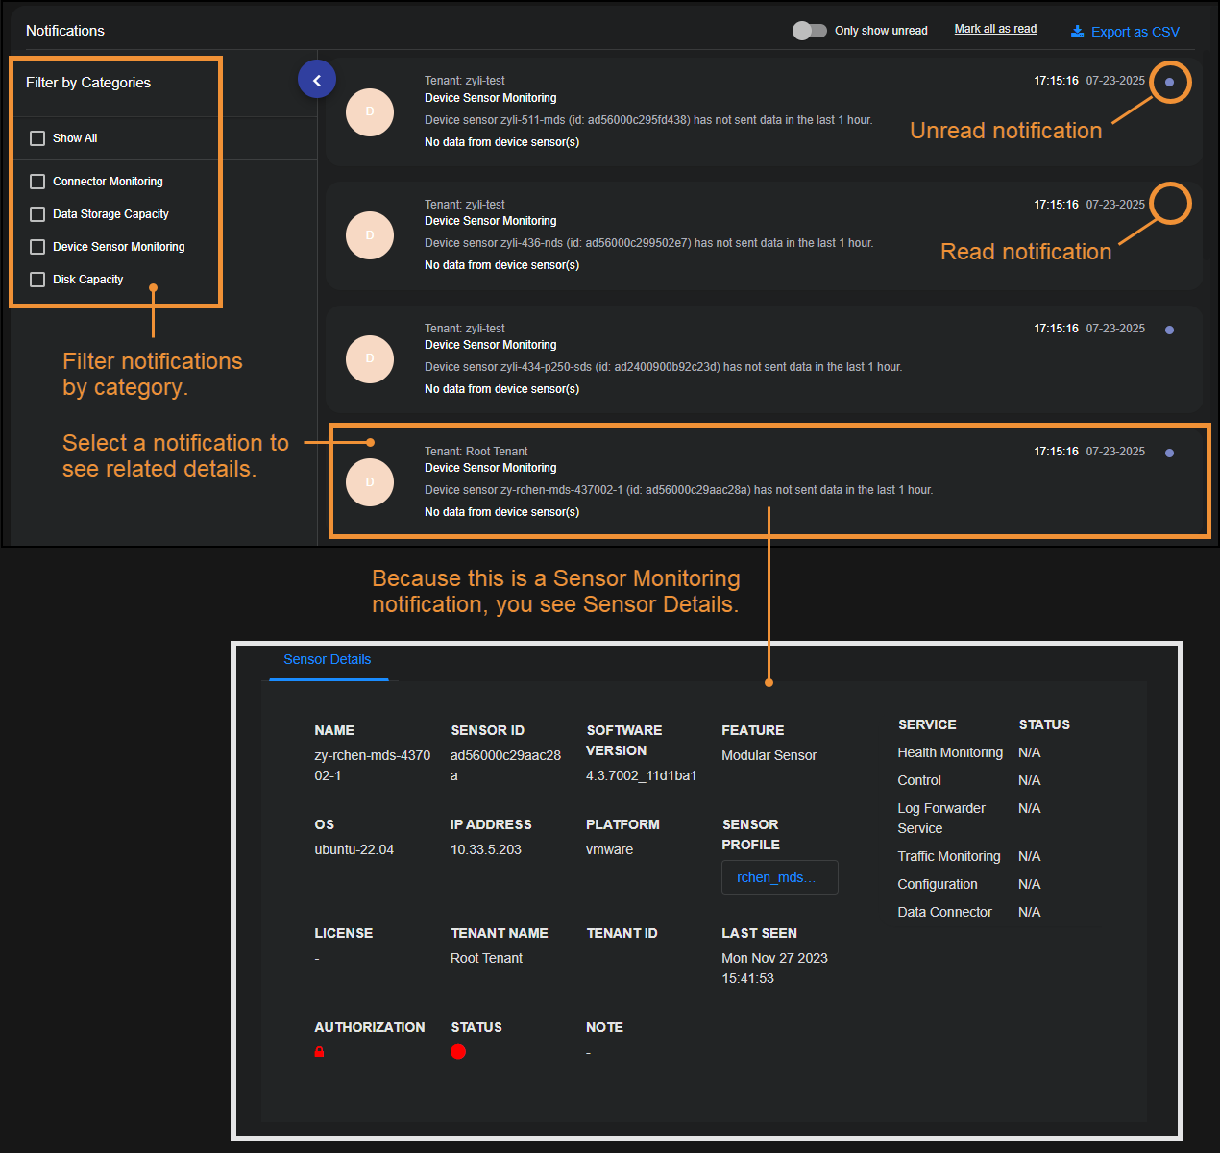This screenshot has height=1153, width=1220.
Task: Check the Disk Capacity filter
Action: 37,280
